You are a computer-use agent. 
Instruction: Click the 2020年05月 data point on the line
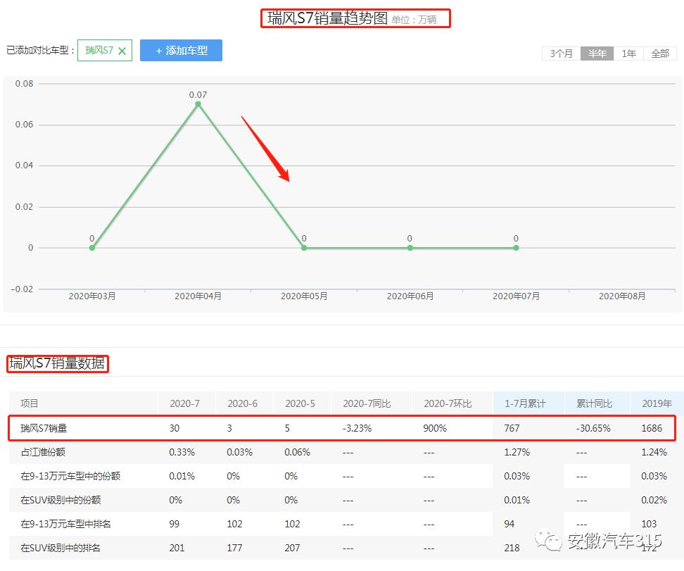point(304,248)
